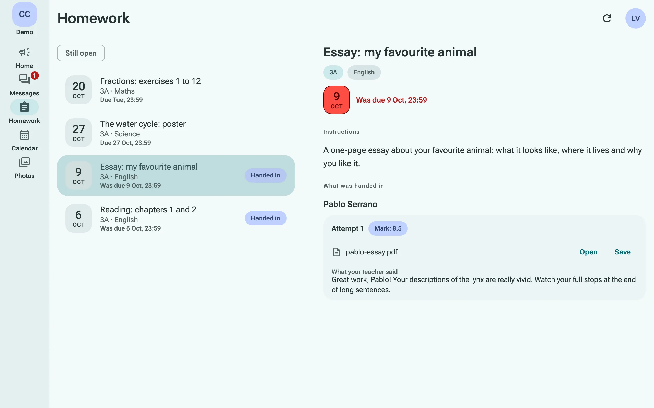The width and height of the screenshot is (654, 408).
Task: Select Fractions: exercises 1 to 12
Action: click(x=176, y=90)
